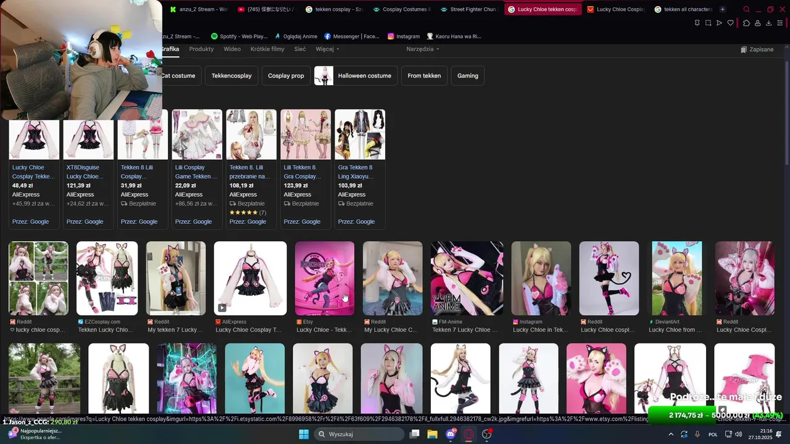Open the Oglądaj Anime bookmark
This screenshot has height=444, width=790.
296,36
